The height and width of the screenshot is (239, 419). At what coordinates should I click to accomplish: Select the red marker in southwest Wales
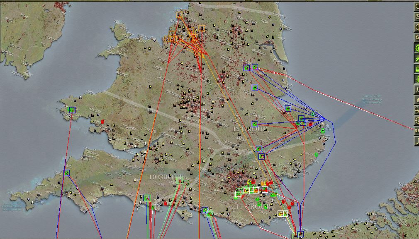click(x=102, y=122)
